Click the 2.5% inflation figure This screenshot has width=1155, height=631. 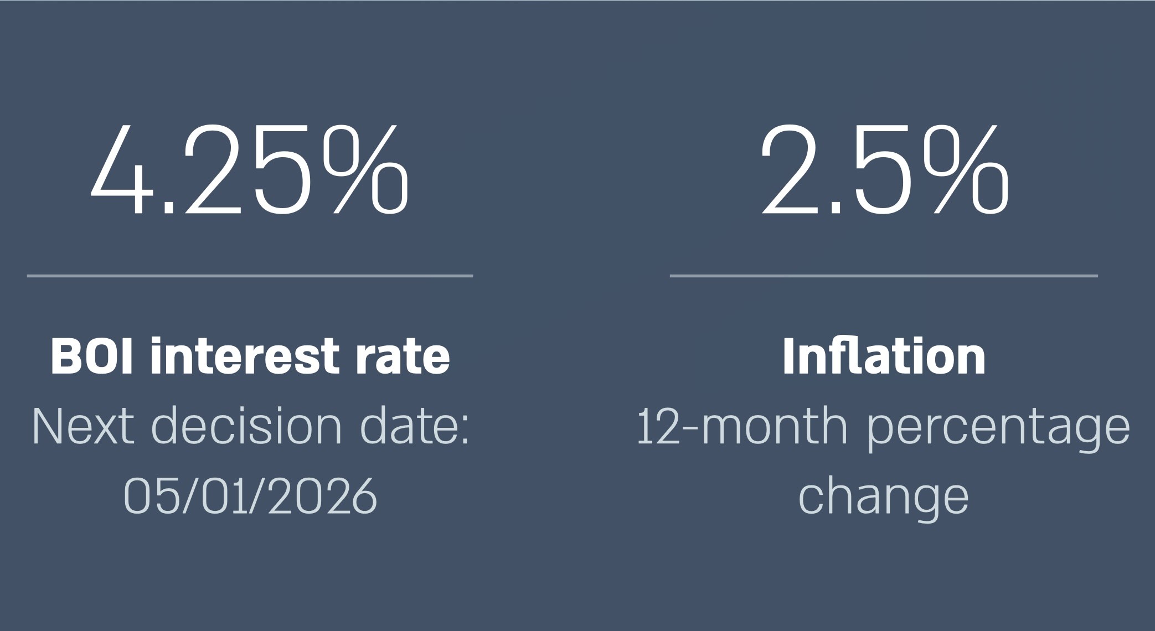(x=884, y=169)
